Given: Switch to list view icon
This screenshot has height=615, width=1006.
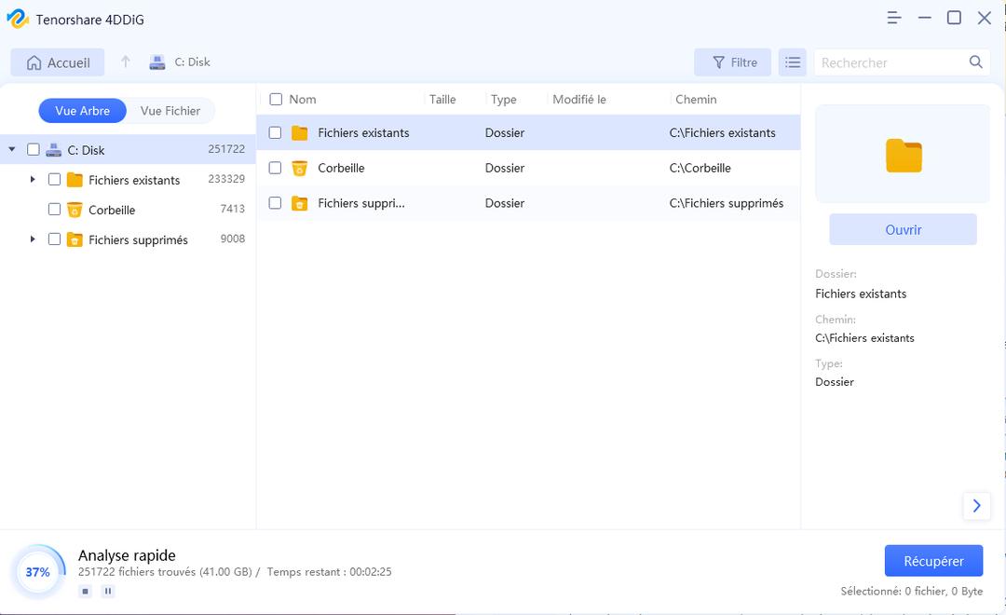Looking at the screenshot, I should 793,62.
